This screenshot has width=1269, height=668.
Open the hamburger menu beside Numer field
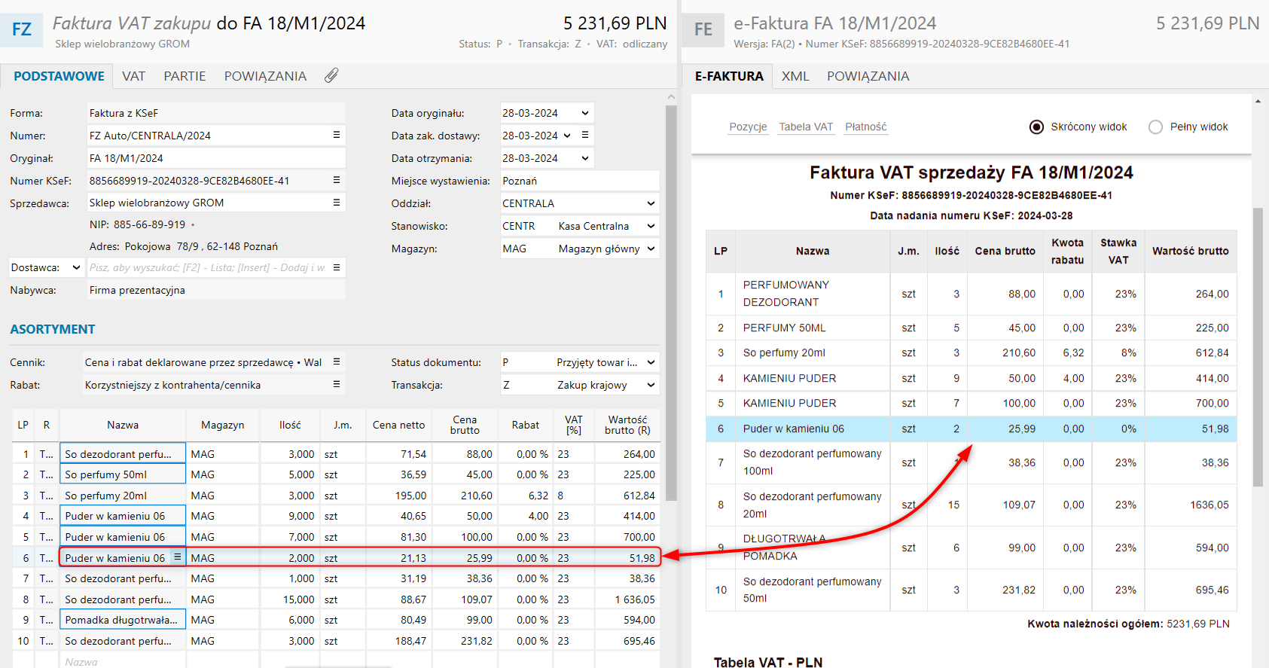click(337, 135)
